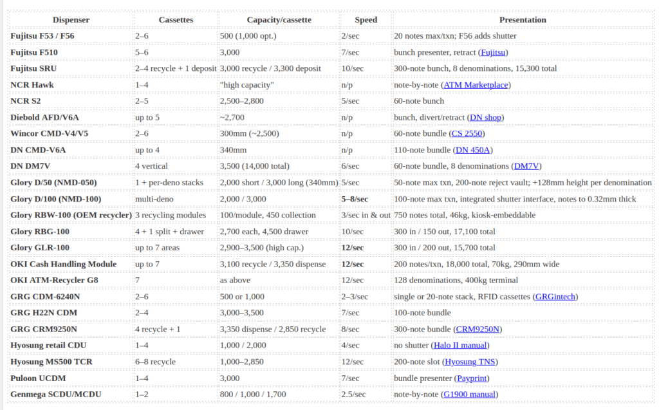The width and height of the screenshot is (659, 410).
Task: Click the 2,700 each, 4,500 drawer cell
Action: (x=279, y=232)
